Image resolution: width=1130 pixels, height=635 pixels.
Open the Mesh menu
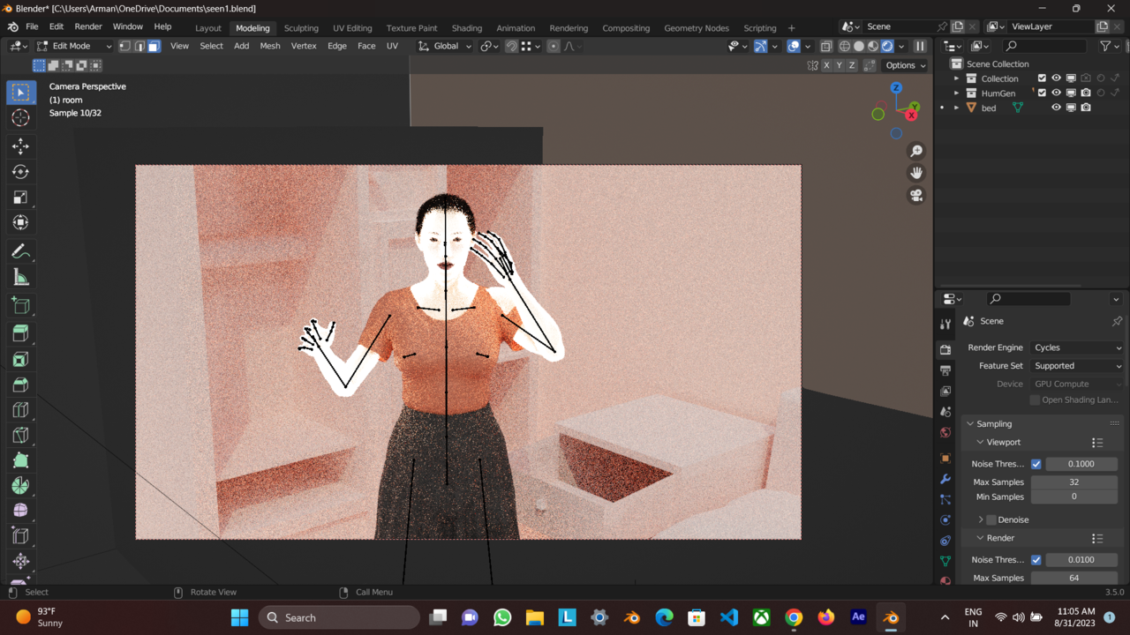(269, 45)
